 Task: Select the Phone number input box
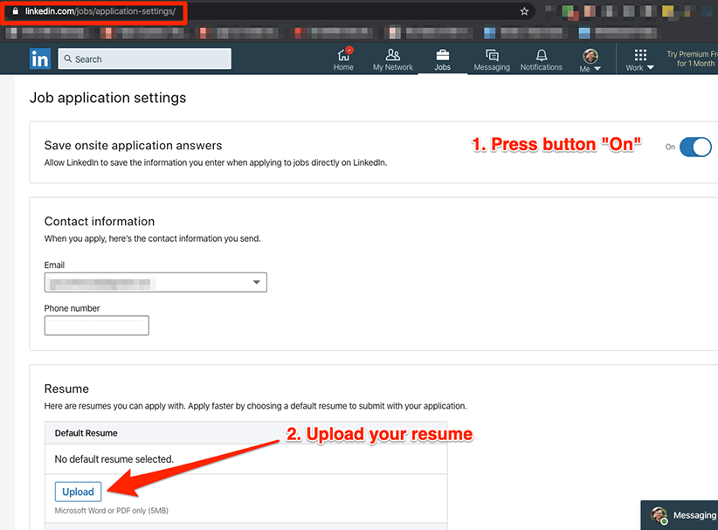coord(97,326)
